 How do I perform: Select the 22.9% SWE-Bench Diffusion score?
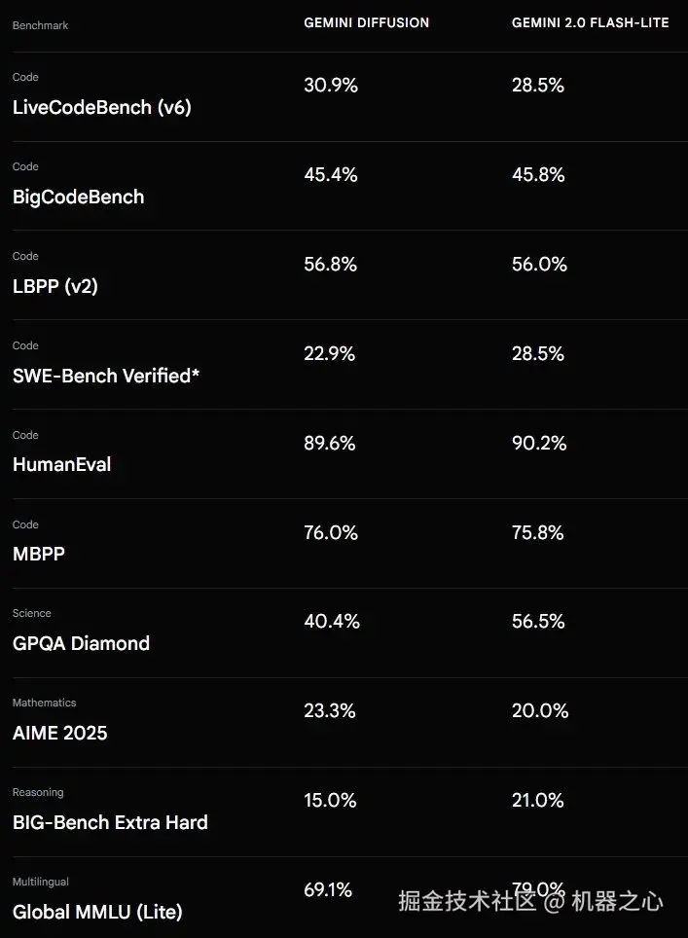330,353
